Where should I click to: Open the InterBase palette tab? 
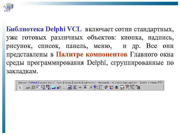(153, 83)
